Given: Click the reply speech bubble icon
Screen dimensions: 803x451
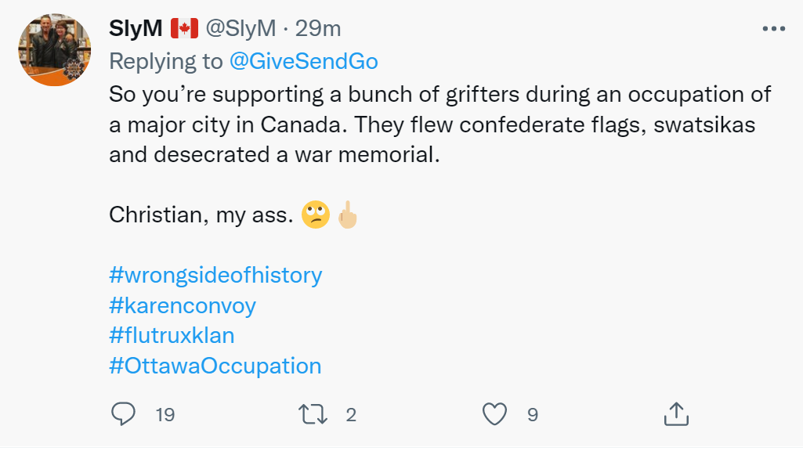Looking at the screenshot, I should pyautogui.click(x=124, y=413).
